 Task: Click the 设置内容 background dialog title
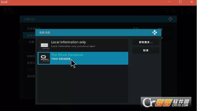[29, 19]
